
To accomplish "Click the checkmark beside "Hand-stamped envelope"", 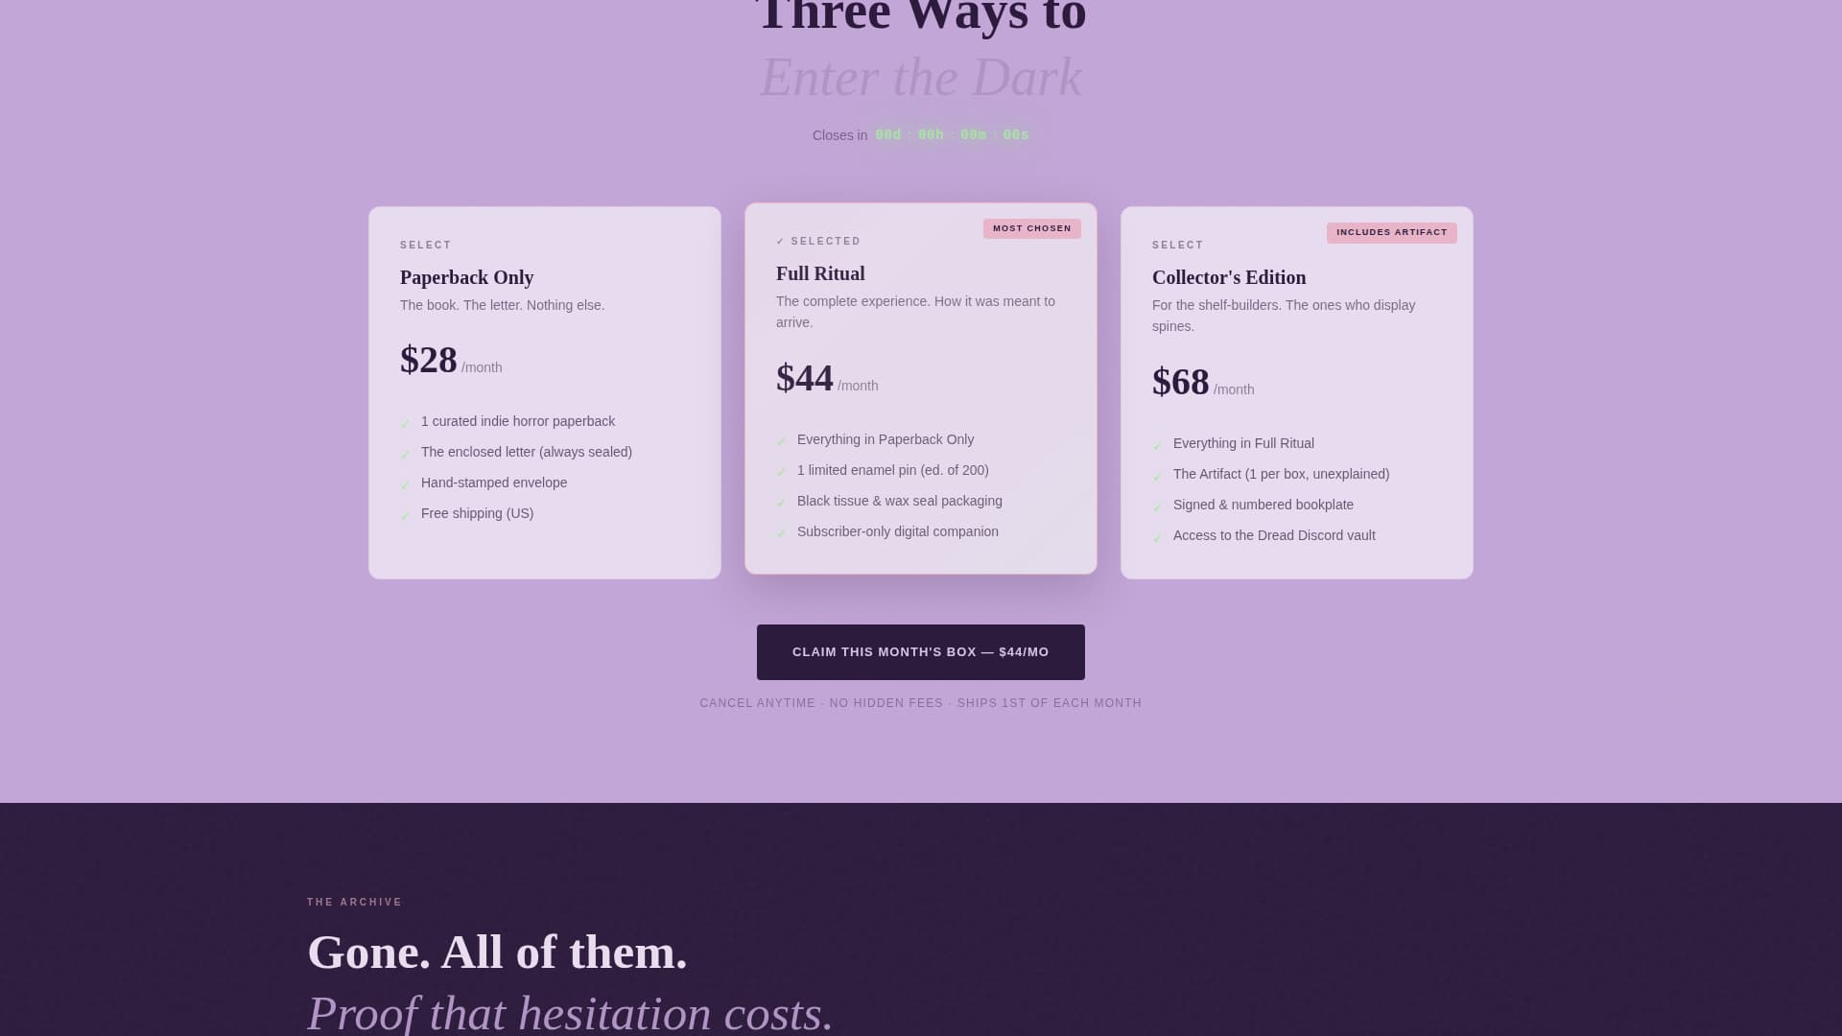I will pyautogui.click(x=405, y=483).
